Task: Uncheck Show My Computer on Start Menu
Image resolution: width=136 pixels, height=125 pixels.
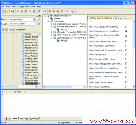Action: click(126, 27)
